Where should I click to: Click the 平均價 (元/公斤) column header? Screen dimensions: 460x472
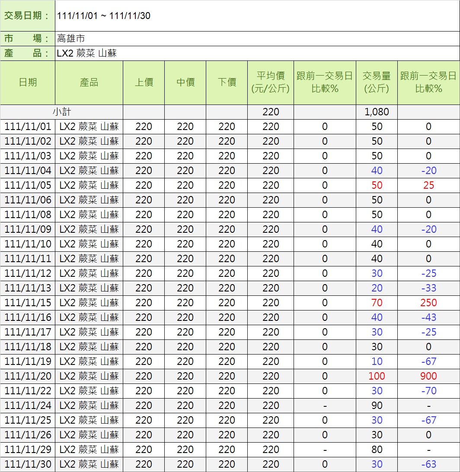point(271,82)
